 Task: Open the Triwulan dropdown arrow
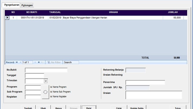[46, 81]
